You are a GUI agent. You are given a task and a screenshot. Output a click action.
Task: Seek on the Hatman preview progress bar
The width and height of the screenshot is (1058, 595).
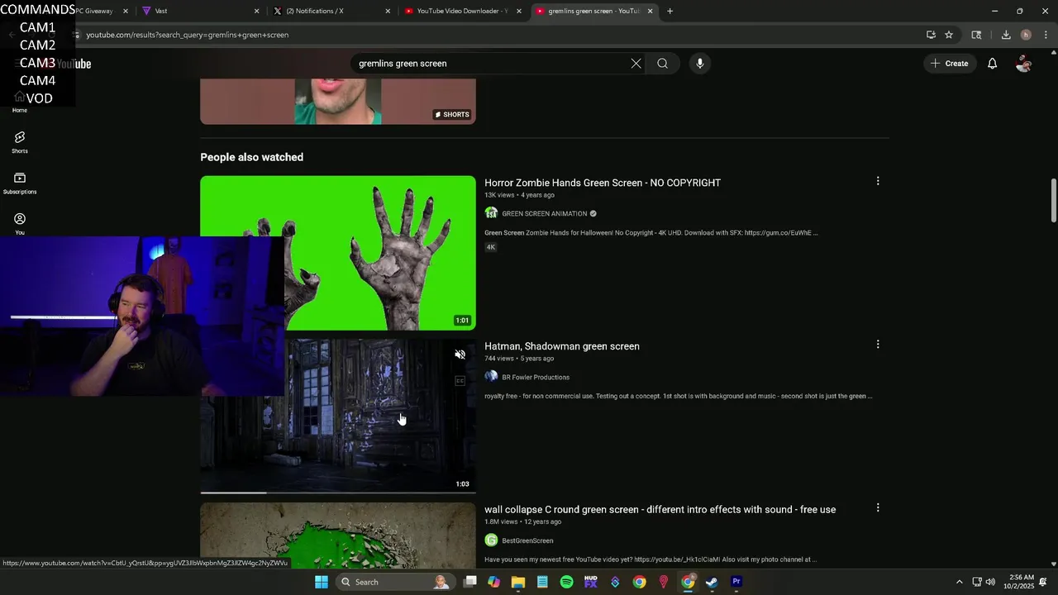coord(338,493)
